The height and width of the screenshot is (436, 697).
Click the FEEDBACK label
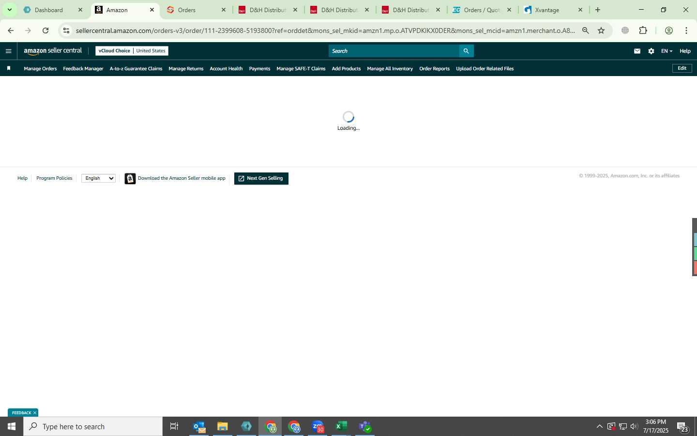point(21,413)
